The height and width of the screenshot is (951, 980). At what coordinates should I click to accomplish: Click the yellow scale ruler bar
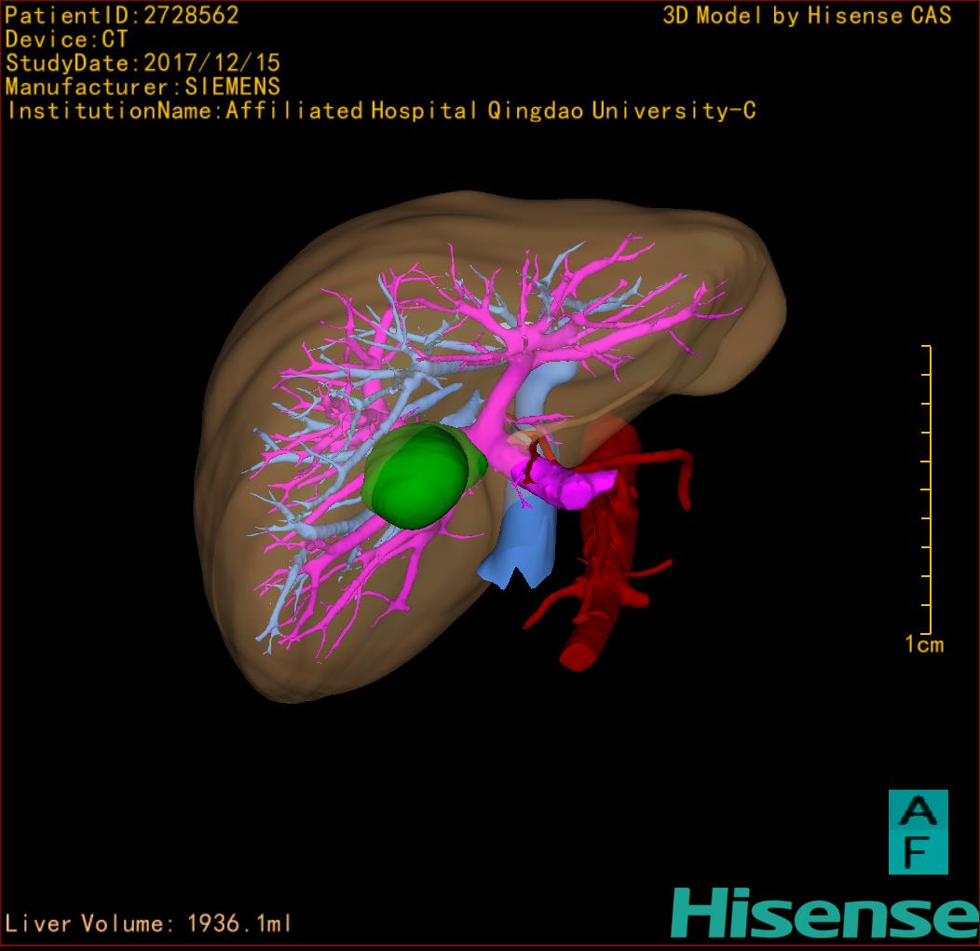(929, 489)
